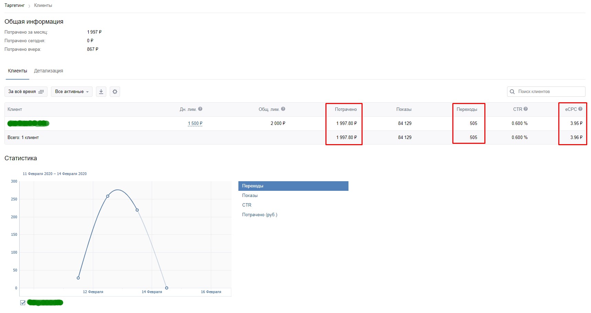
Task: Switch to the Детализация tab
Action: pos(49,71)
